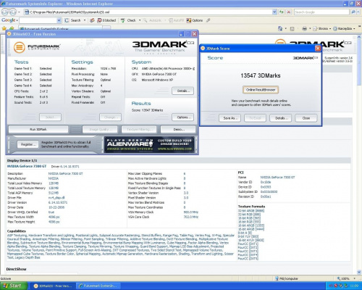
Task: Click the empty new tab button
Action: [x=106, y=28]
